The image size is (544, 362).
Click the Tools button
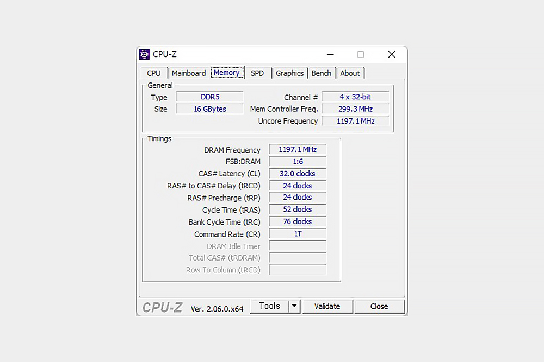click(x=269, y=306)
